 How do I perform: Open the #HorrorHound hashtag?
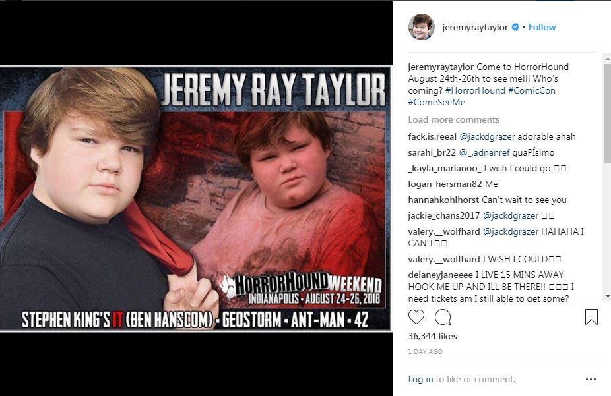click(475, 90)
